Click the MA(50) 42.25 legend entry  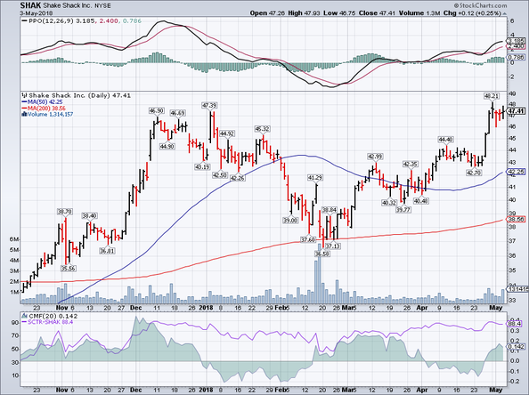45,102
